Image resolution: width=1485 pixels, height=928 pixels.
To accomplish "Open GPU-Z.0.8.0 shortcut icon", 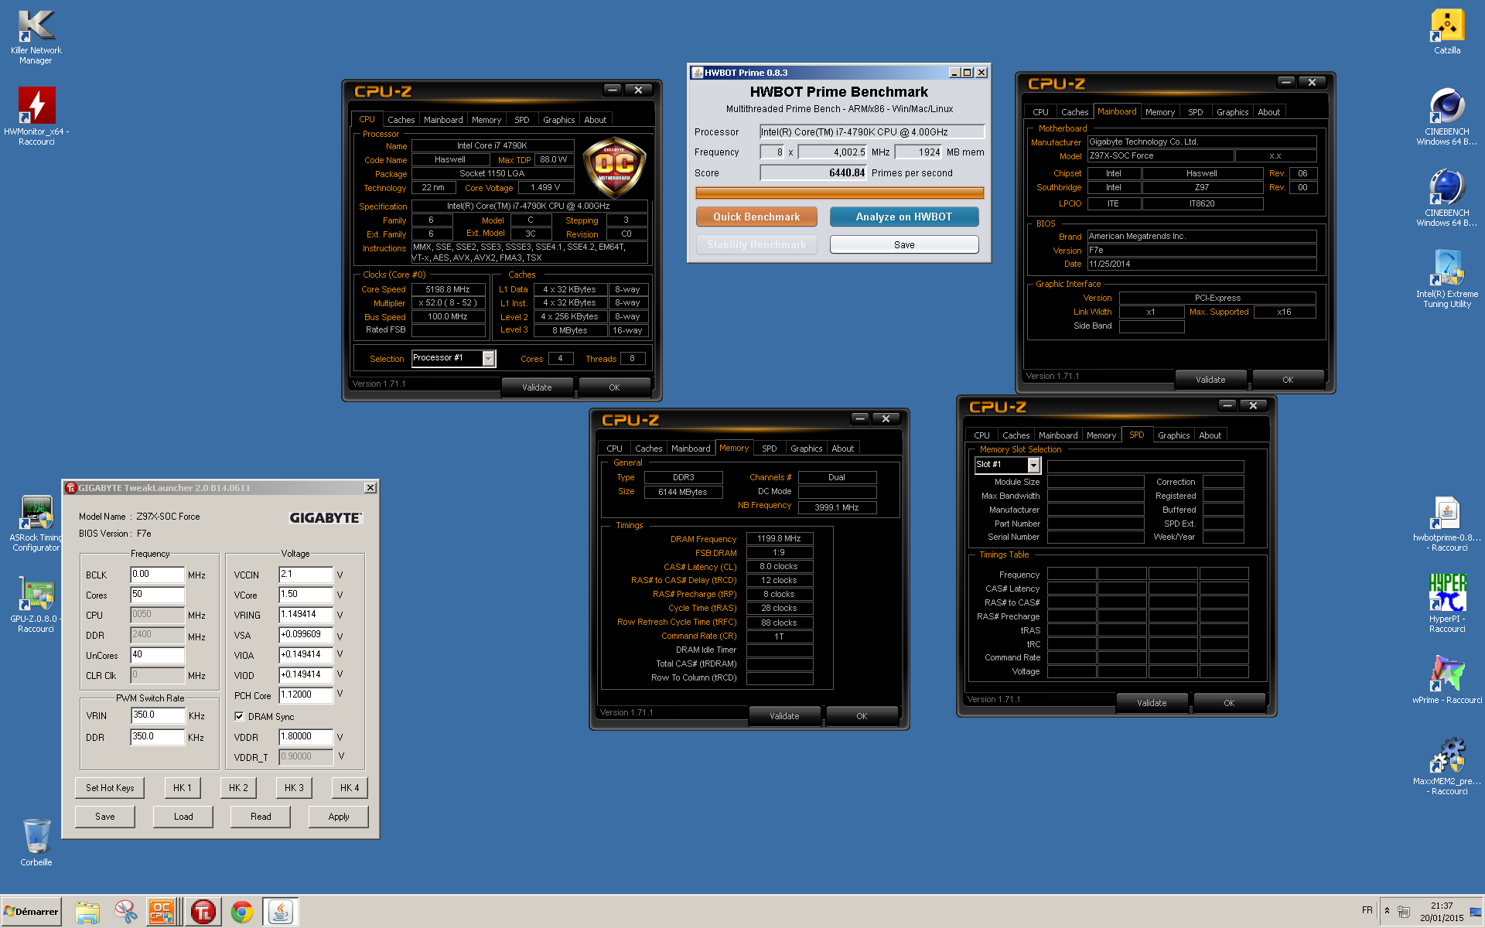I will [36, 605].
